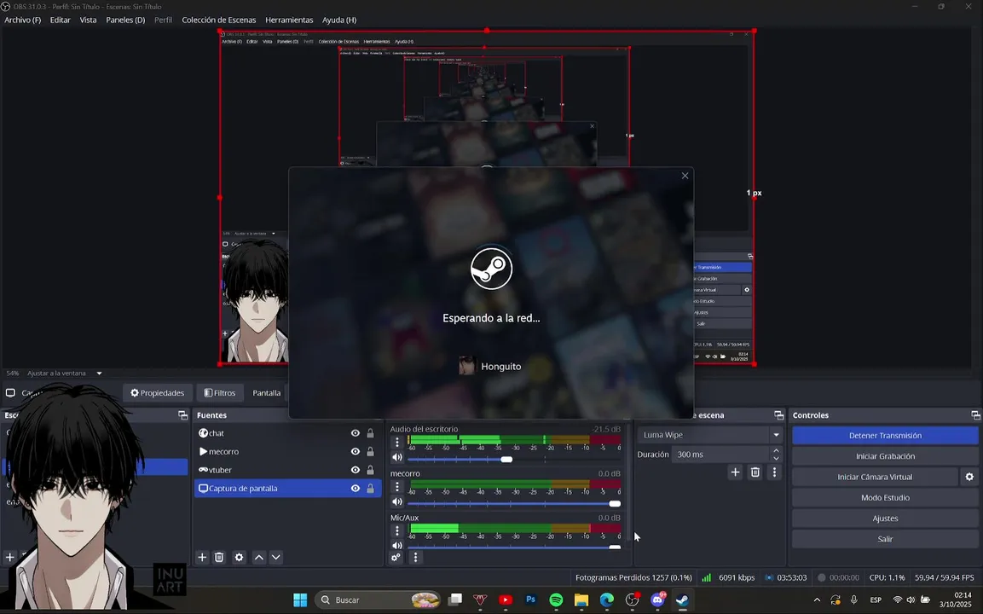Open Spotify from the Windows taskbar
This screenshot has height=614, width=983.
click(556, 600)
